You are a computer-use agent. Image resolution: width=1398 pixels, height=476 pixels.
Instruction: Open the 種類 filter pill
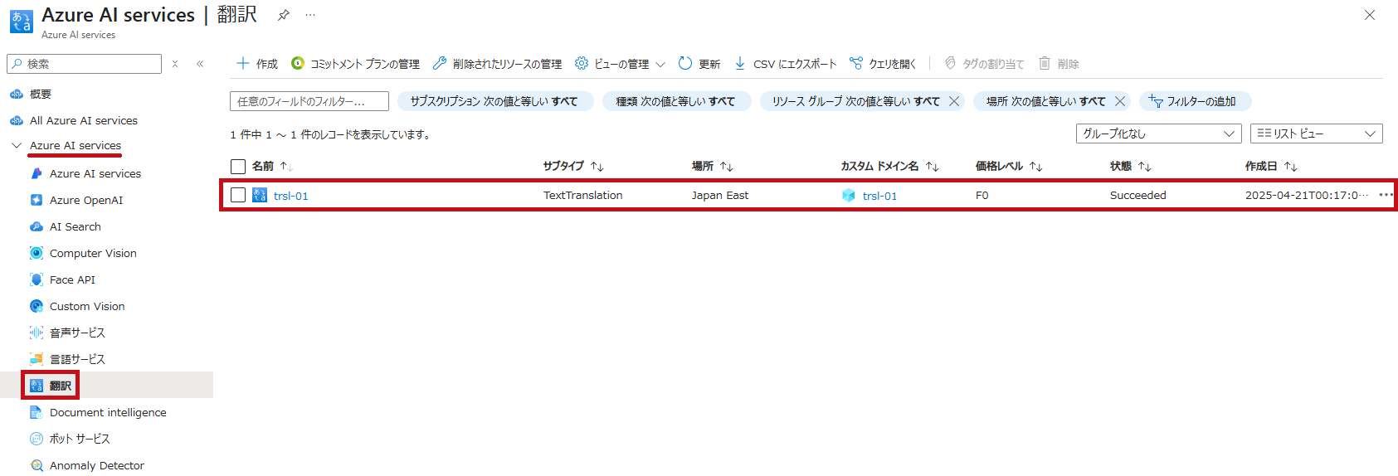coord(676,101)
